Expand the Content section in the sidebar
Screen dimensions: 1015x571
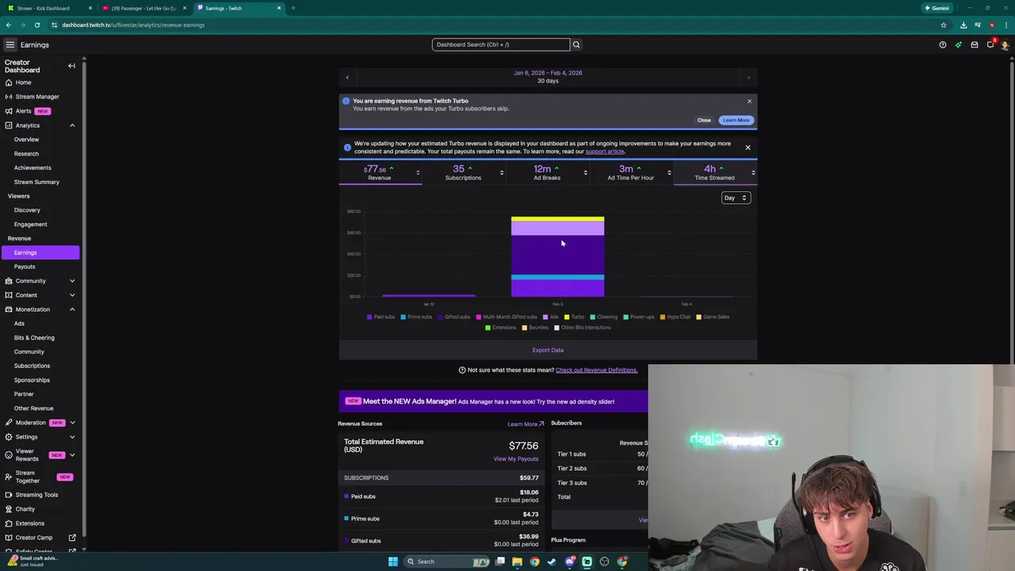(72, 295)
